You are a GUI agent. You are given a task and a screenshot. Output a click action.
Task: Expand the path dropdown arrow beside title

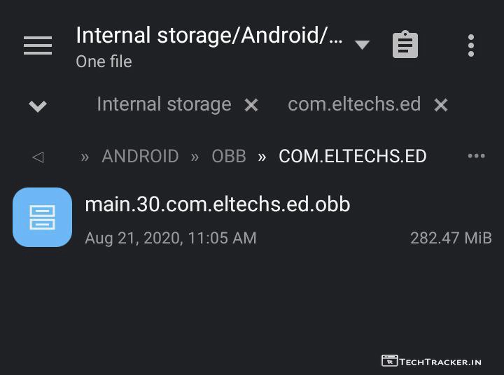point(362,45)
